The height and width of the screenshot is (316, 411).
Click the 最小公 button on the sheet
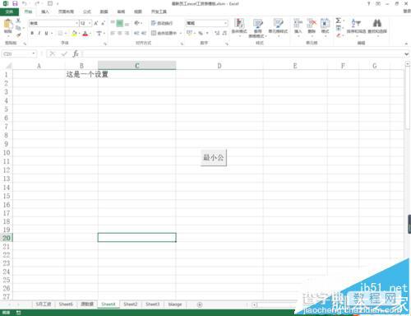(214, 157)
